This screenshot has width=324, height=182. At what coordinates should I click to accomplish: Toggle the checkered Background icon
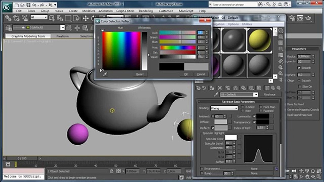(x=280, y=43)
